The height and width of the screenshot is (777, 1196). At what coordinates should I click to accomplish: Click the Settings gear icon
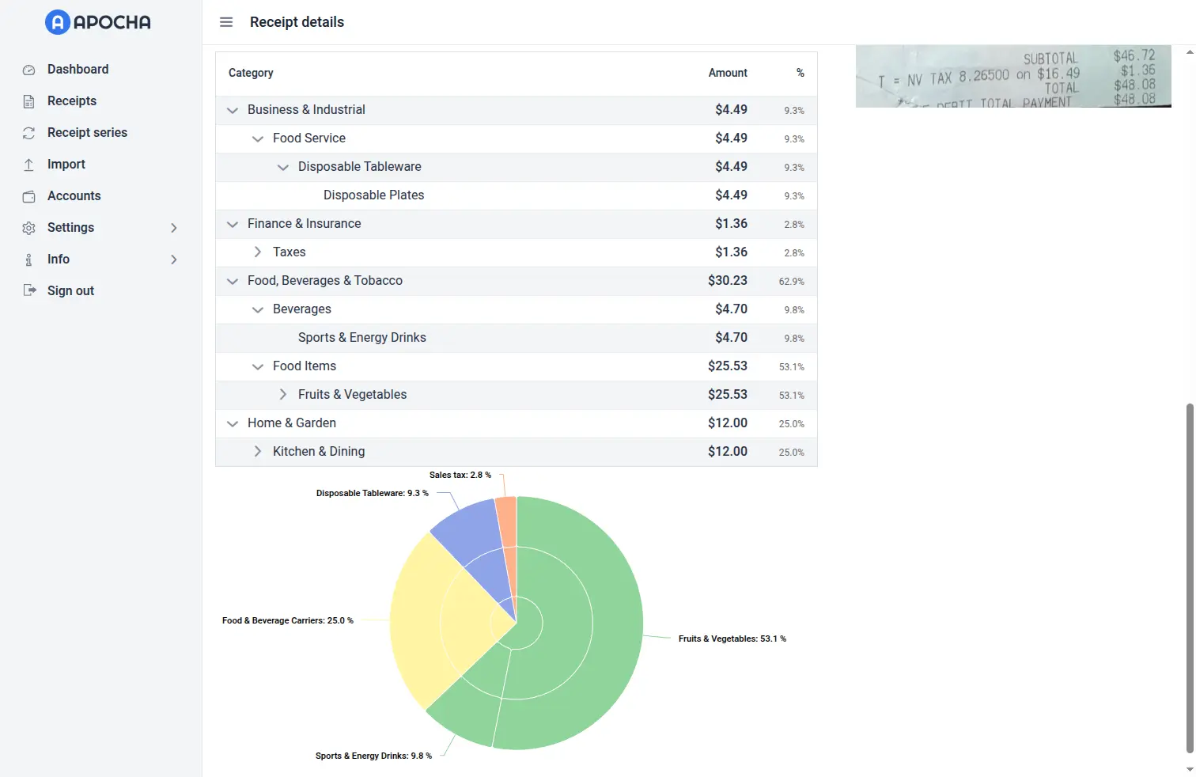tap(28, 227)
